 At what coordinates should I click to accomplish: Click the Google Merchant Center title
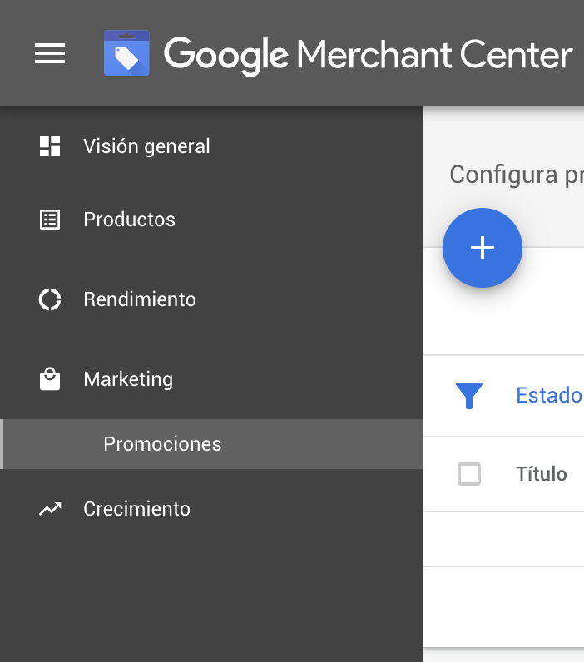368,55
